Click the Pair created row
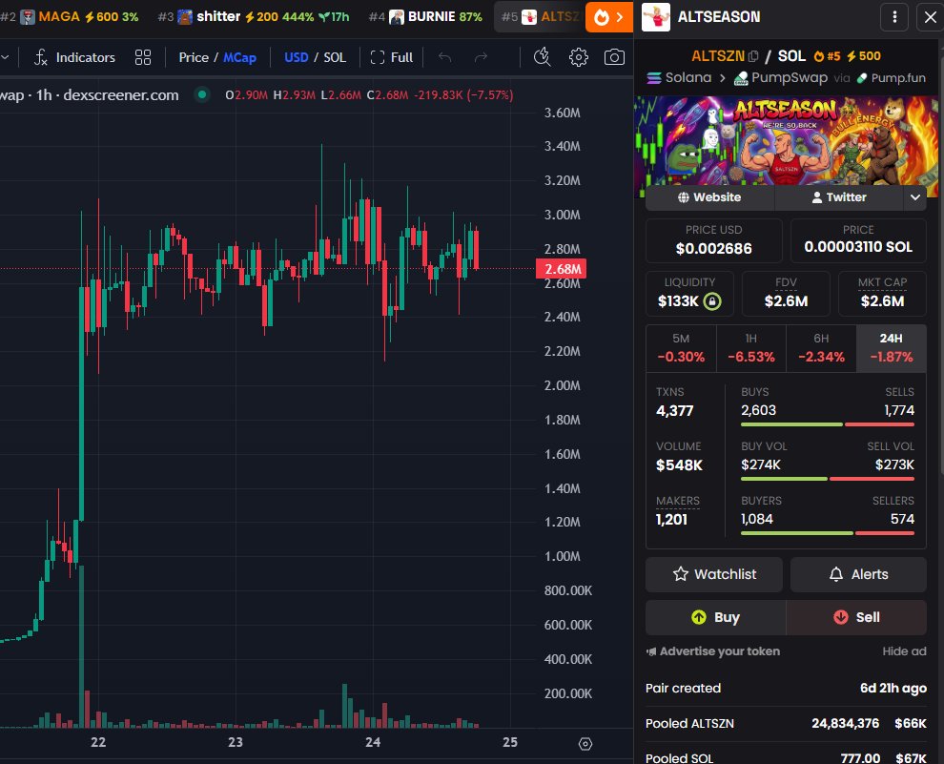944x764 pixels. point(786,688)
